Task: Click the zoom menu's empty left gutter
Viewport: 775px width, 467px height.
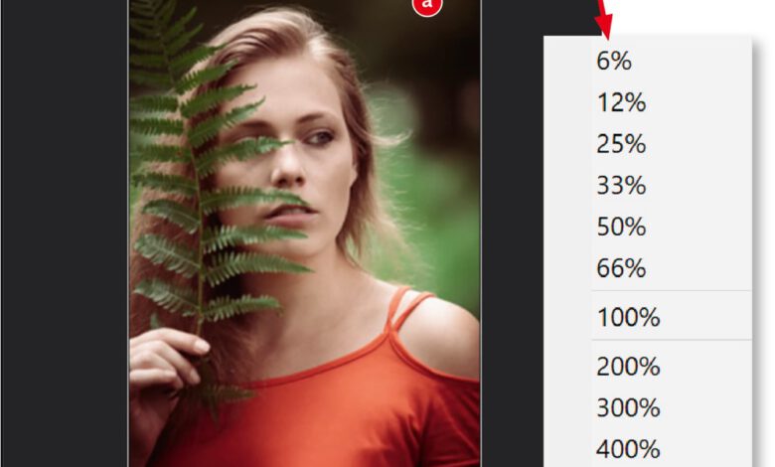Action: tap(567, 247)
